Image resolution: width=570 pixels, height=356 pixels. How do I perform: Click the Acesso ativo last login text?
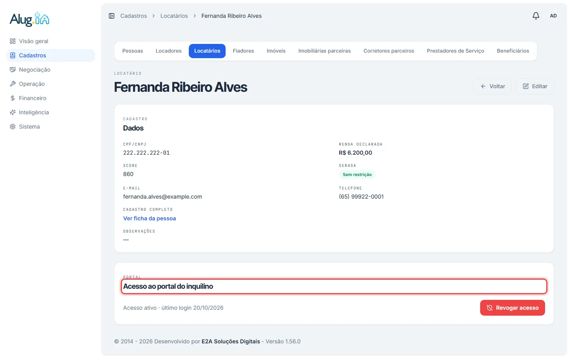173,308
